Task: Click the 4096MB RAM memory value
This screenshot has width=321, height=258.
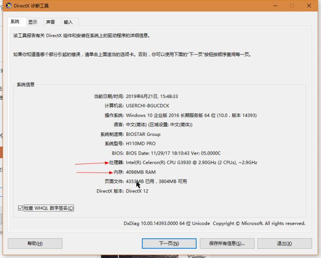Action: 140,172
